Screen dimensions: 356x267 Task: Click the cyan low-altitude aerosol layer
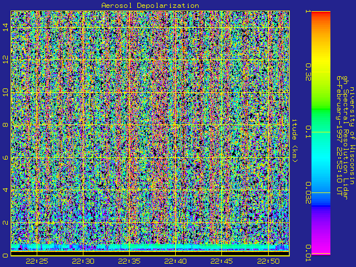pyautogui.click(x=150, y=247)
